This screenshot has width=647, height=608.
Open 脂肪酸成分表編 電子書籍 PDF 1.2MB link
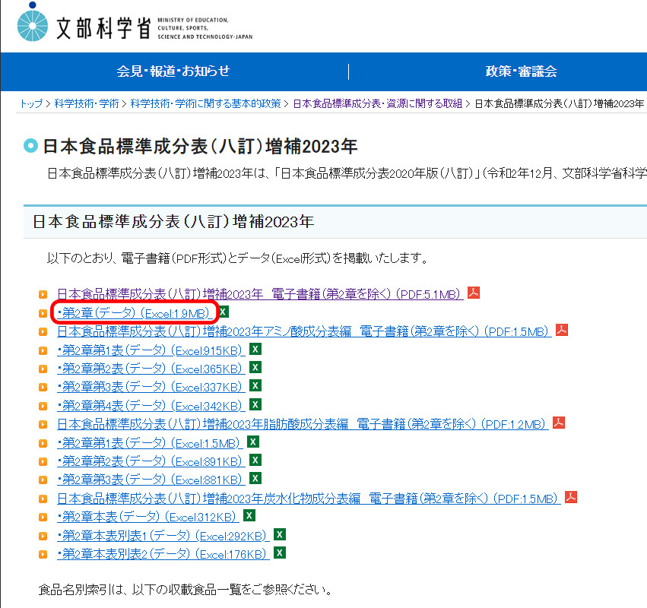tap(303, 424)
